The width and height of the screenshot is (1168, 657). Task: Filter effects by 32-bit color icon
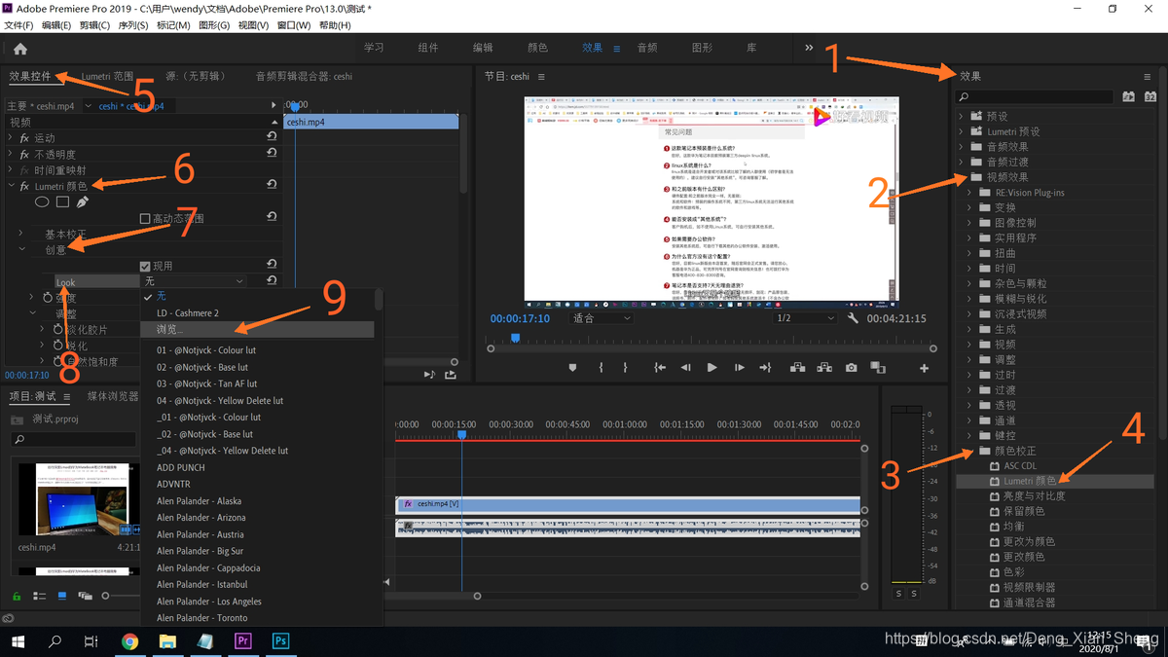pyautogui.click(x=1150, y=96)
